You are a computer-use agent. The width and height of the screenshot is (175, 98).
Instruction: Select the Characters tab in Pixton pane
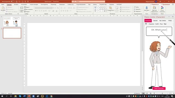[148, 21]
